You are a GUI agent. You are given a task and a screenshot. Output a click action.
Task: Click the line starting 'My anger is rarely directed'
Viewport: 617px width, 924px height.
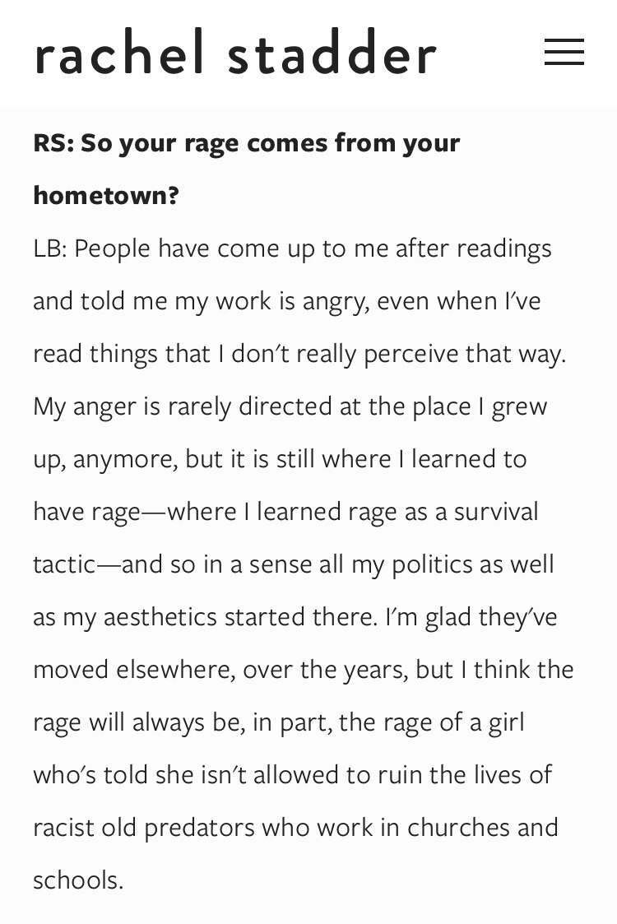290,406
